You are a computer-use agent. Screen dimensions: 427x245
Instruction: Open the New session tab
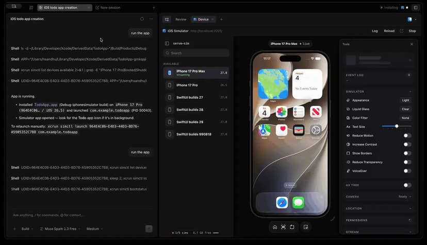[x=108, y=8]
